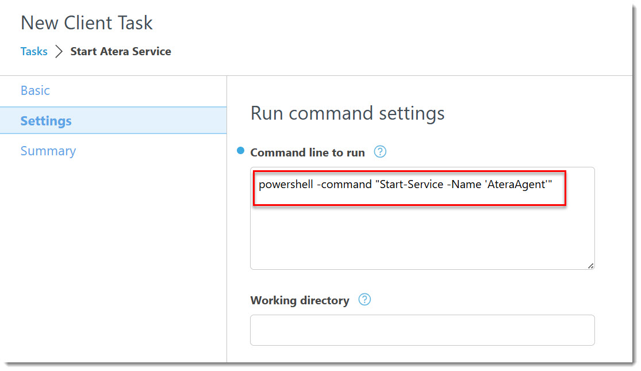Show help for Command line to run
The height and width of the screenshot is (371, 641).
(x=380, y=152)
